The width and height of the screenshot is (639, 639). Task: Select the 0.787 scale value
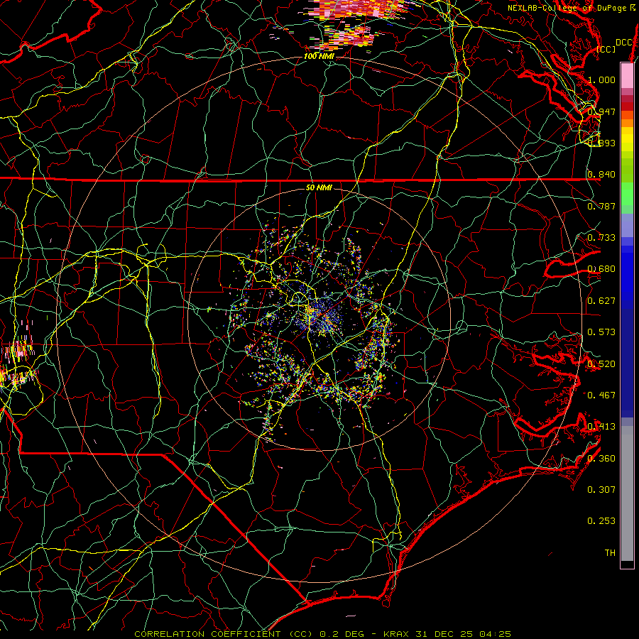[x=601, y=206]
